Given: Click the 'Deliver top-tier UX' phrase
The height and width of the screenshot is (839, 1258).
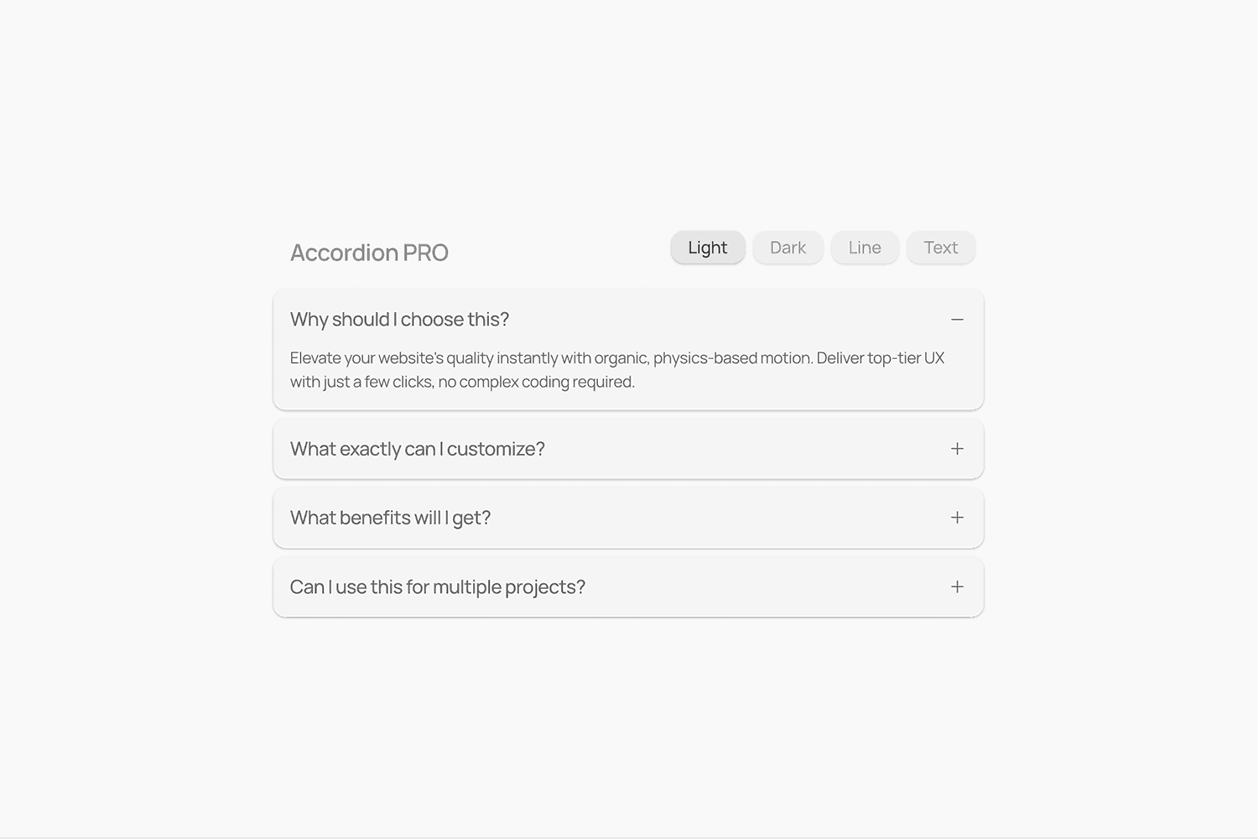Looking at the screenshot, I should (880, 358).
